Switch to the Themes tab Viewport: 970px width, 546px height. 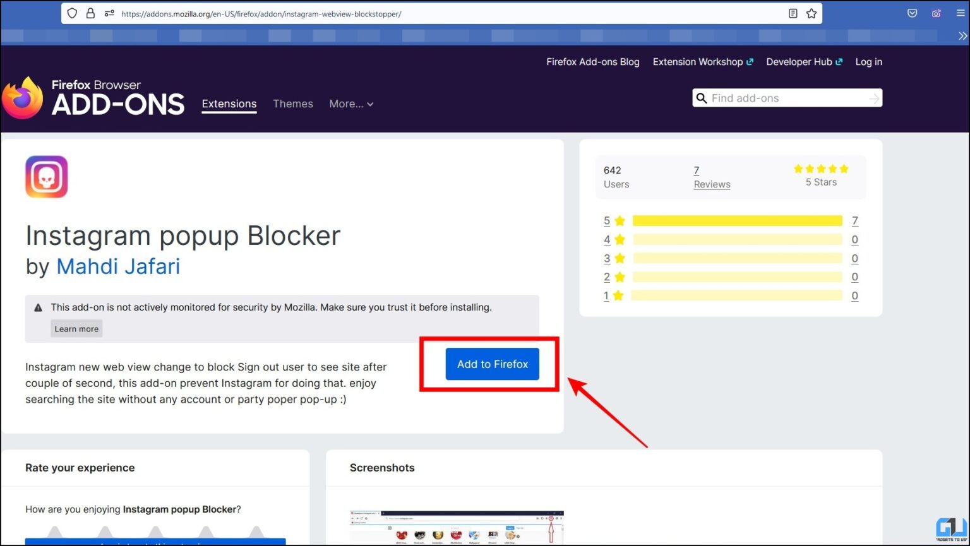point(292,104)
